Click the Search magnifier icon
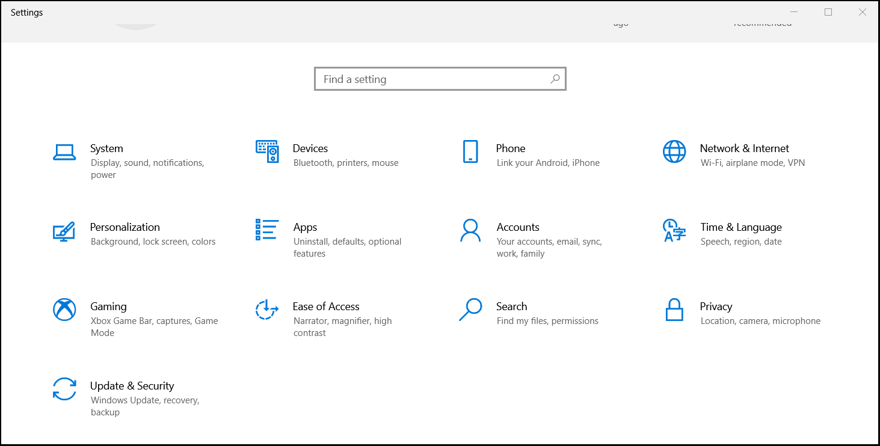 [x=470, y=311]
